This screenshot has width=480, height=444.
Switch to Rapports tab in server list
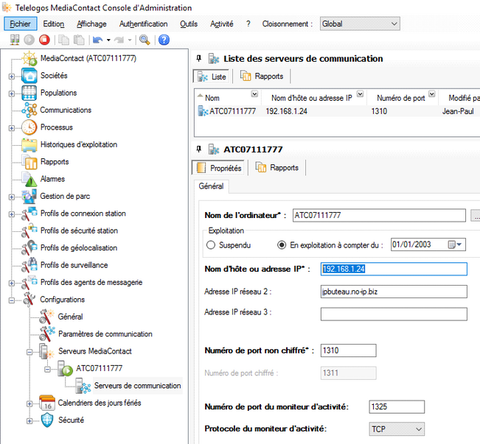coord(262,76)
